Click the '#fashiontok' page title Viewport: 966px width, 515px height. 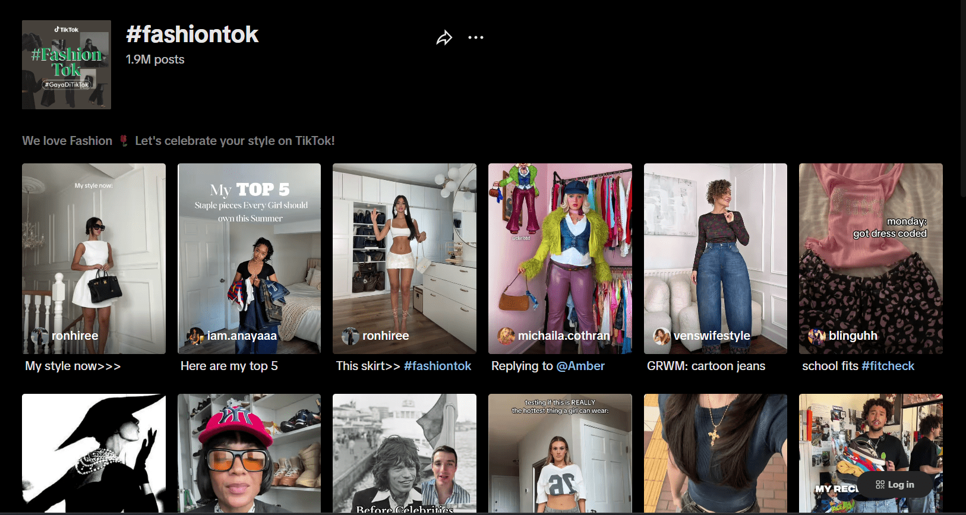click(x=192, y=34)
